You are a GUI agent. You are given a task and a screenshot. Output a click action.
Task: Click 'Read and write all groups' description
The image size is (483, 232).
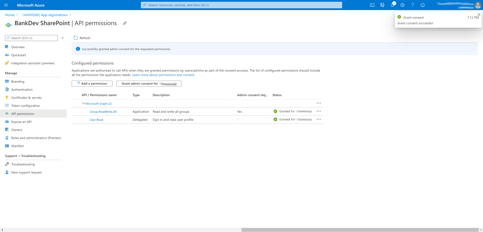coord(171,112)
